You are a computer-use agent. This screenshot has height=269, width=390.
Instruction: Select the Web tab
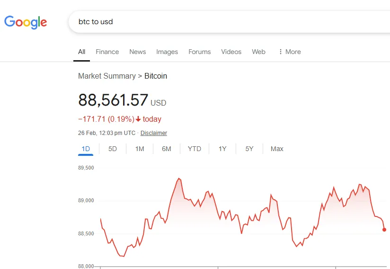[x=259, y=52]
